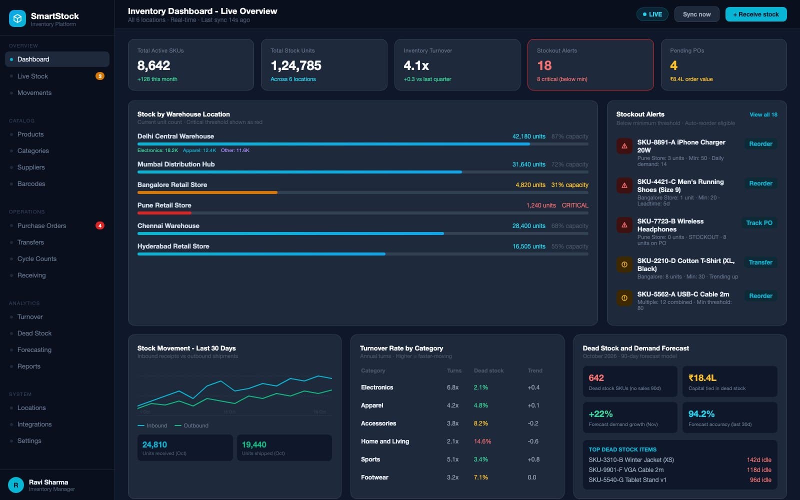Open Movements in sidebar
This screenshot has height=500, width=800.
tap(57, 92)
